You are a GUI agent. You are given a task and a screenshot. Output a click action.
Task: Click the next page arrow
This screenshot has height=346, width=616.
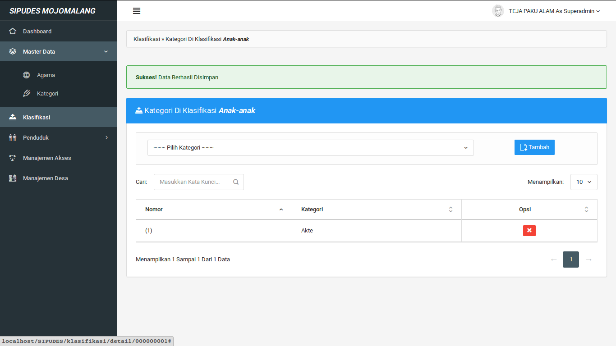[588, 259]
